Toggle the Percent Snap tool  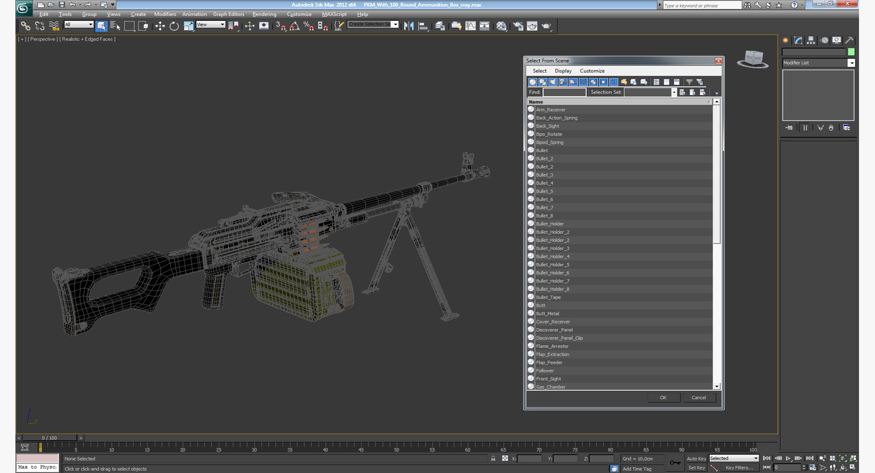(x=309, y=26)
